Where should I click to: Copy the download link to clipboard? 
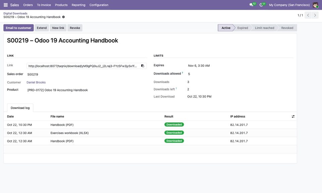pos(143,66)
